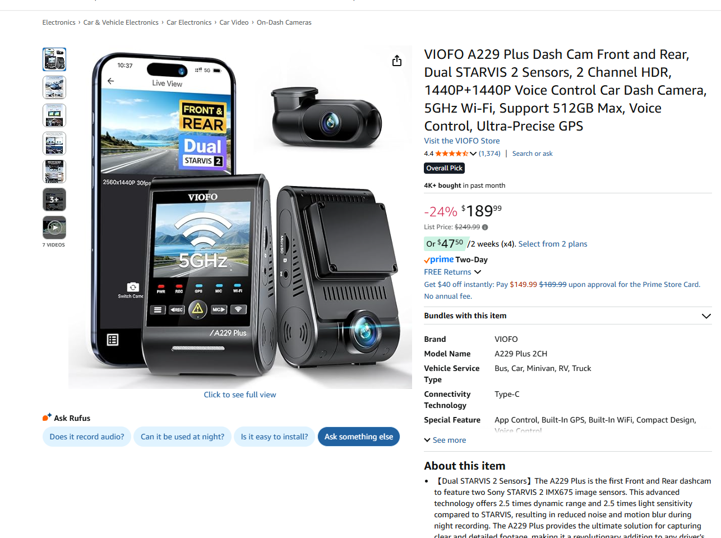The height and width of the screenshot is (538, 721).
Task: Click Select from 2 plans link
Action: click(x=553, y=244)
